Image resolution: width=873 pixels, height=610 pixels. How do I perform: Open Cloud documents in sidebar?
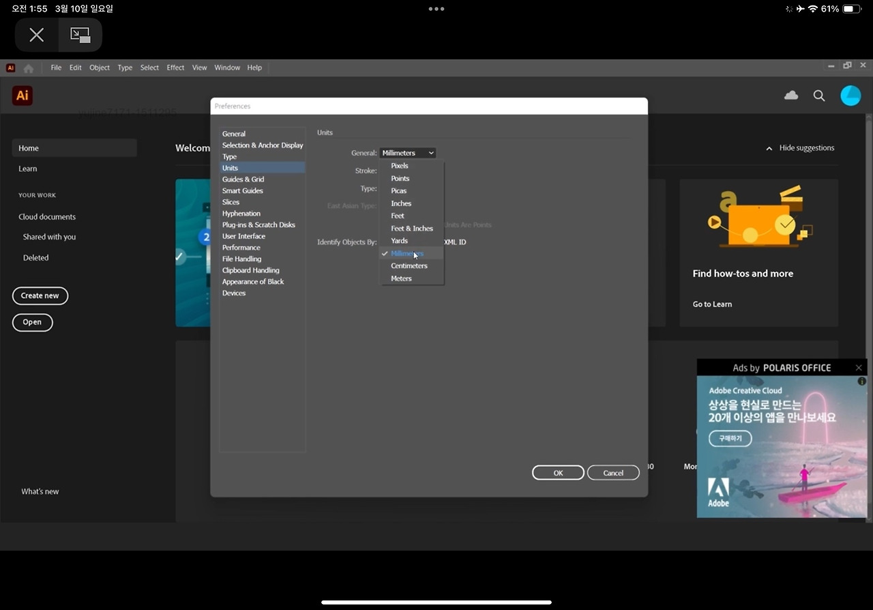[47, 217]
